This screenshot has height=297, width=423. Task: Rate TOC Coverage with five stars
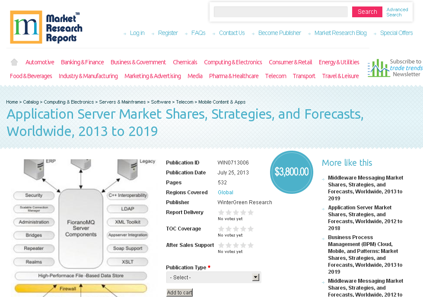pyautogui.click(x=251, y=229)
